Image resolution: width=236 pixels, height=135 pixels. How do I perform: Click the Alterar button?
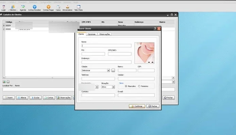click(x=22, y=98)
